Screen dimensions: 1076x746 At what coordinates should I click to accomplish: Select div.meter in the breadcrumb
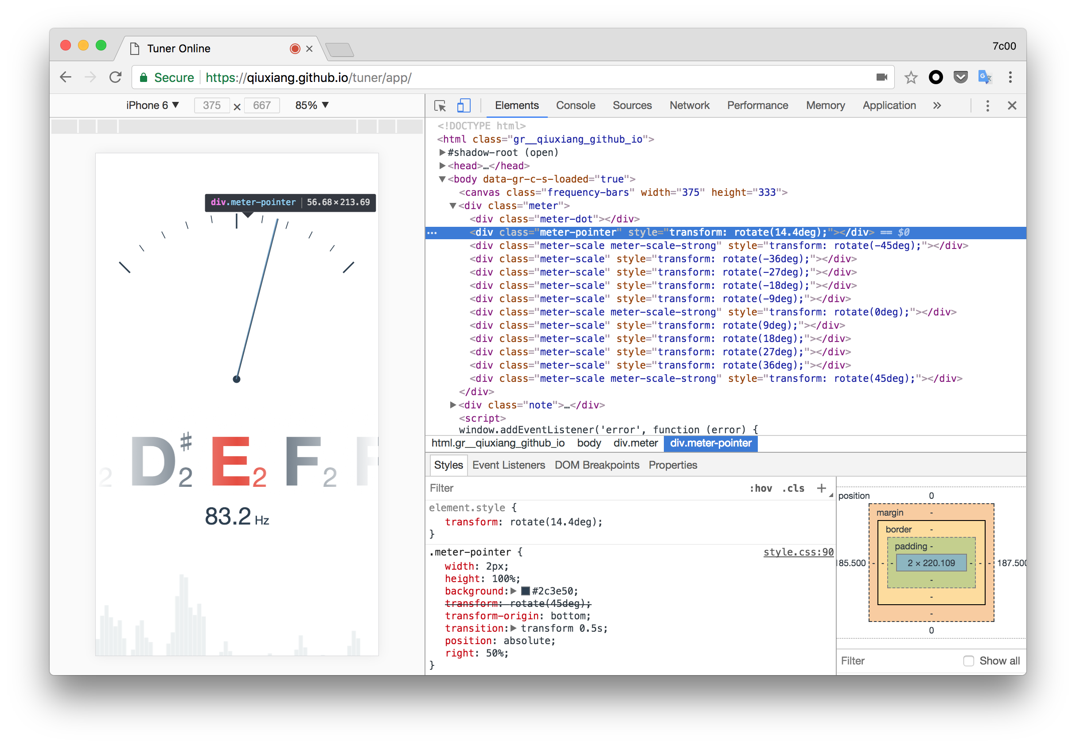point(635,443)
